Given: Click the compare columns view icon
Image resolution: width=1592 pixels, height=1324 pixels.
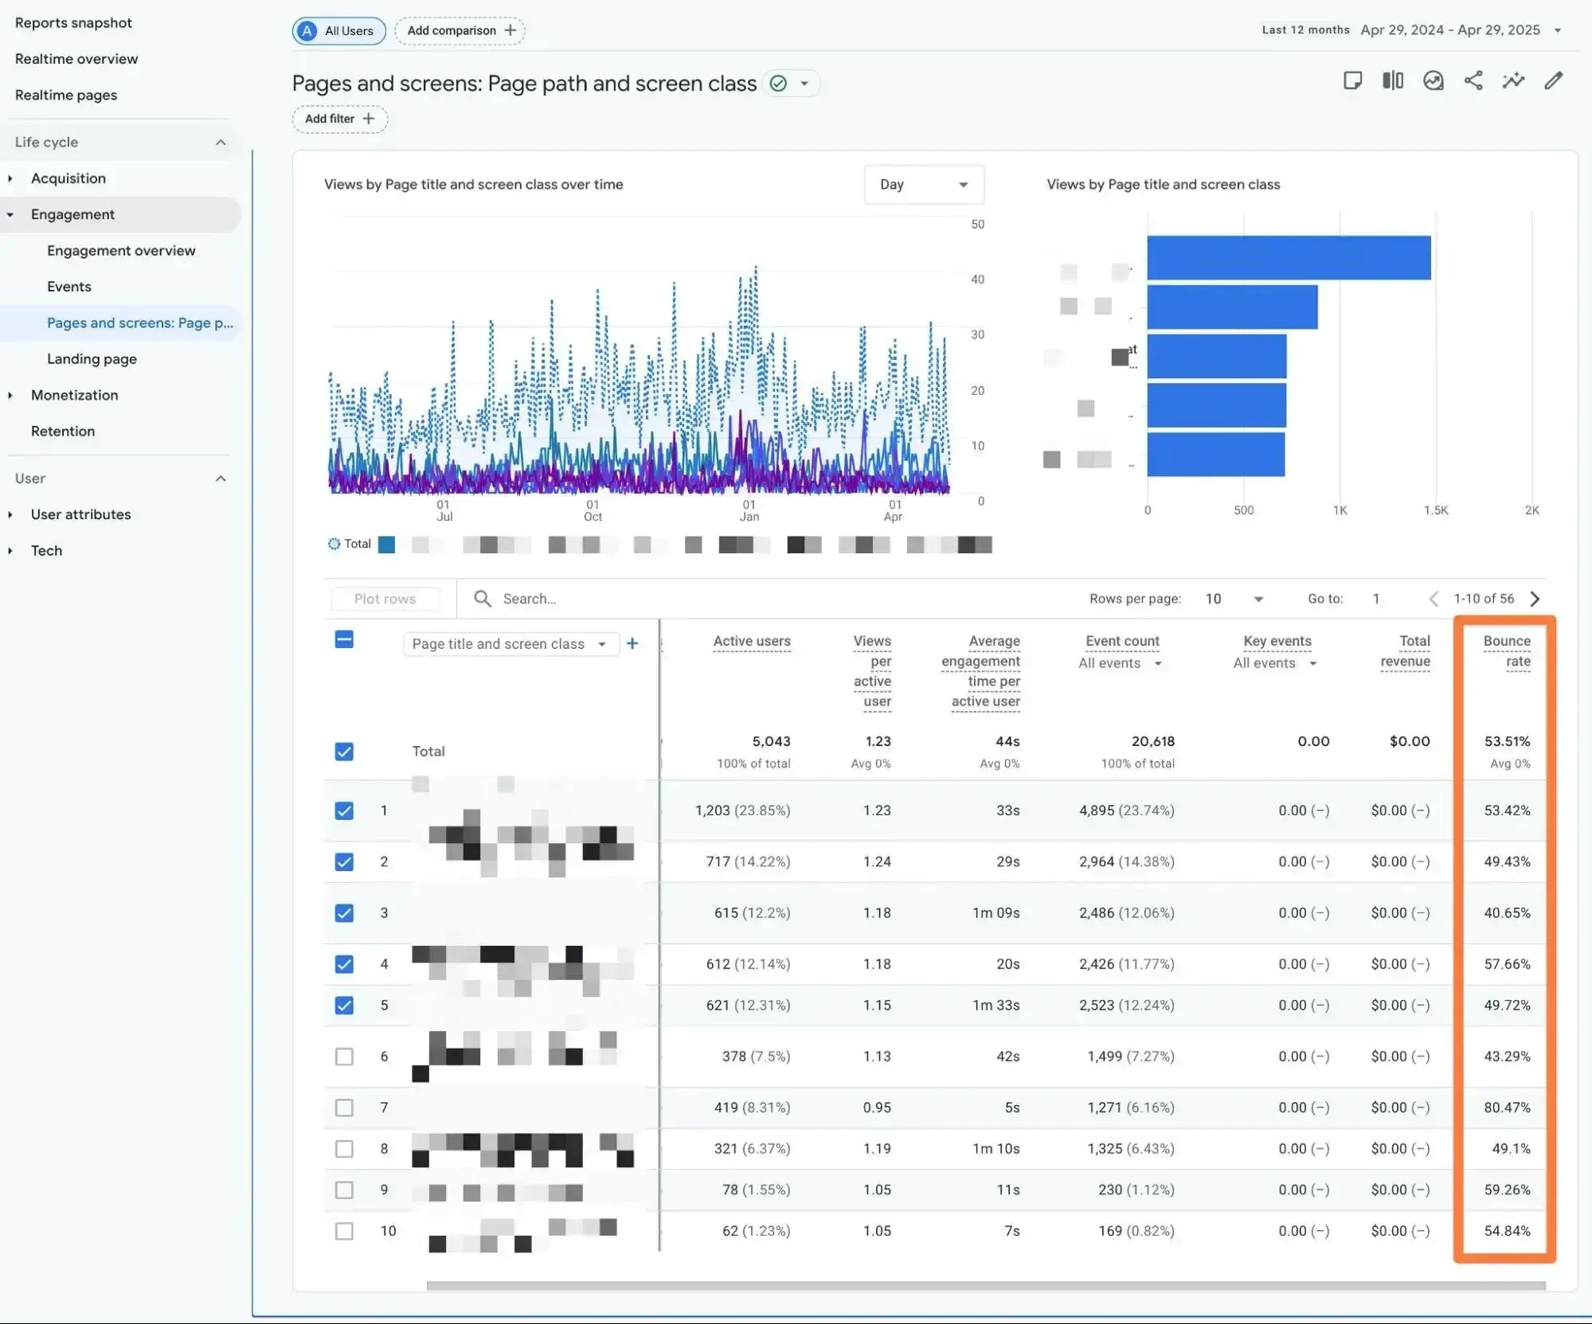Looking at the screenshot, I should (1392, 80).
